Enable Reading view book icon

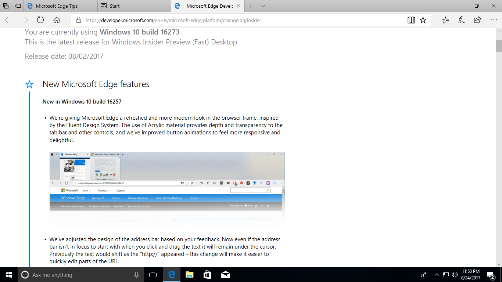(x=411, y=20)
